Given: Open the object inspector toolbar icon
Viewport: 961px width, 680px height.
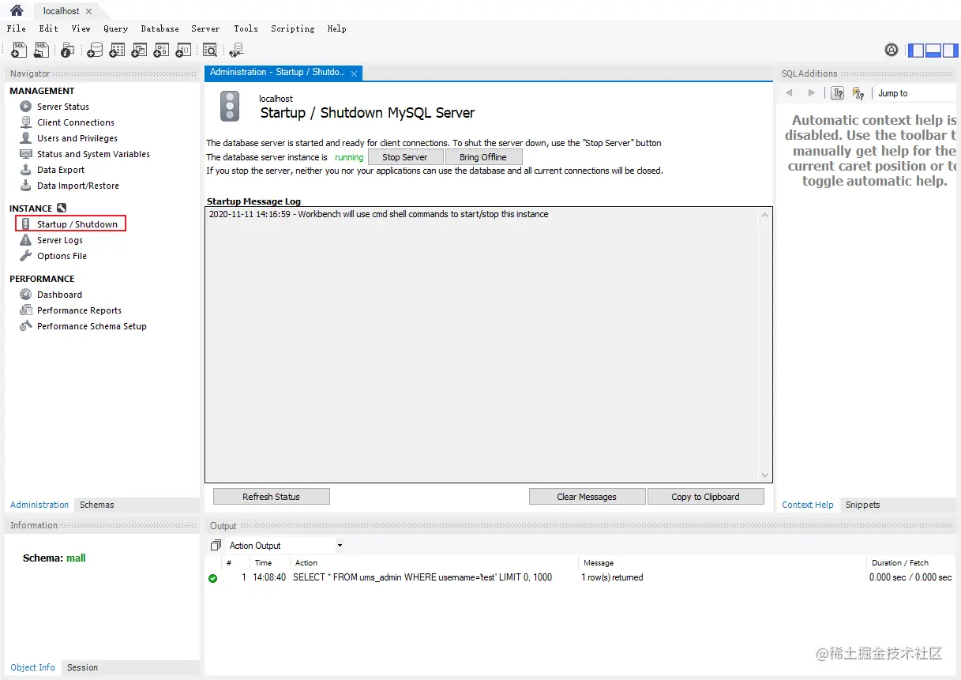Looking at the screenshot, I should point(68,50).
